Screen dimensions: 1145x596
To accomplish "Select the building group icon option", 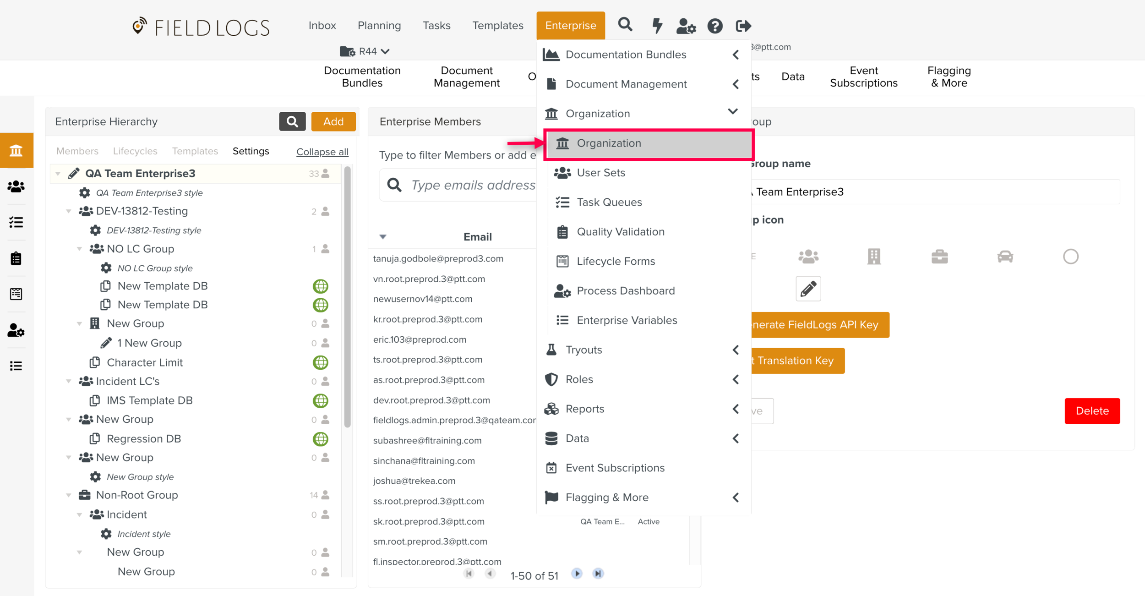I will (874, 256).
